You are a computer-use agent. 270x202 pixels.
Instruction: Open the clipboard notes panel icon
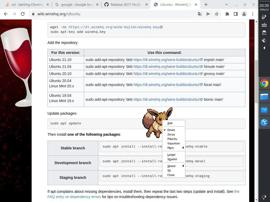click(264, 33)
